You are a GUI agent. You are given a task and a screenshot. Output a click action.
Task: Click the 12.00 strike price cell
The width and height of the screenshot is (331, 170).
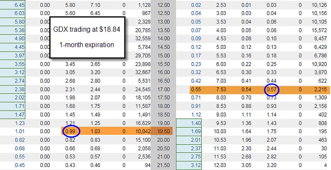(164, 5)
